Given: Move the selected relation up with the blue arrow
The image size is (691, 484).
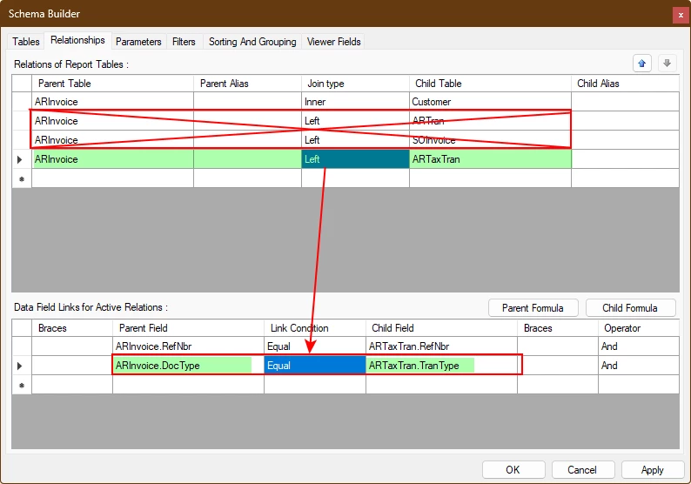Looking at the screenshot, I should [641, 64].
